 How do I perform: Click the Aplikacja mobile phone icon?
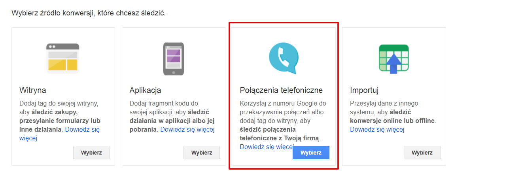point(173,59)
